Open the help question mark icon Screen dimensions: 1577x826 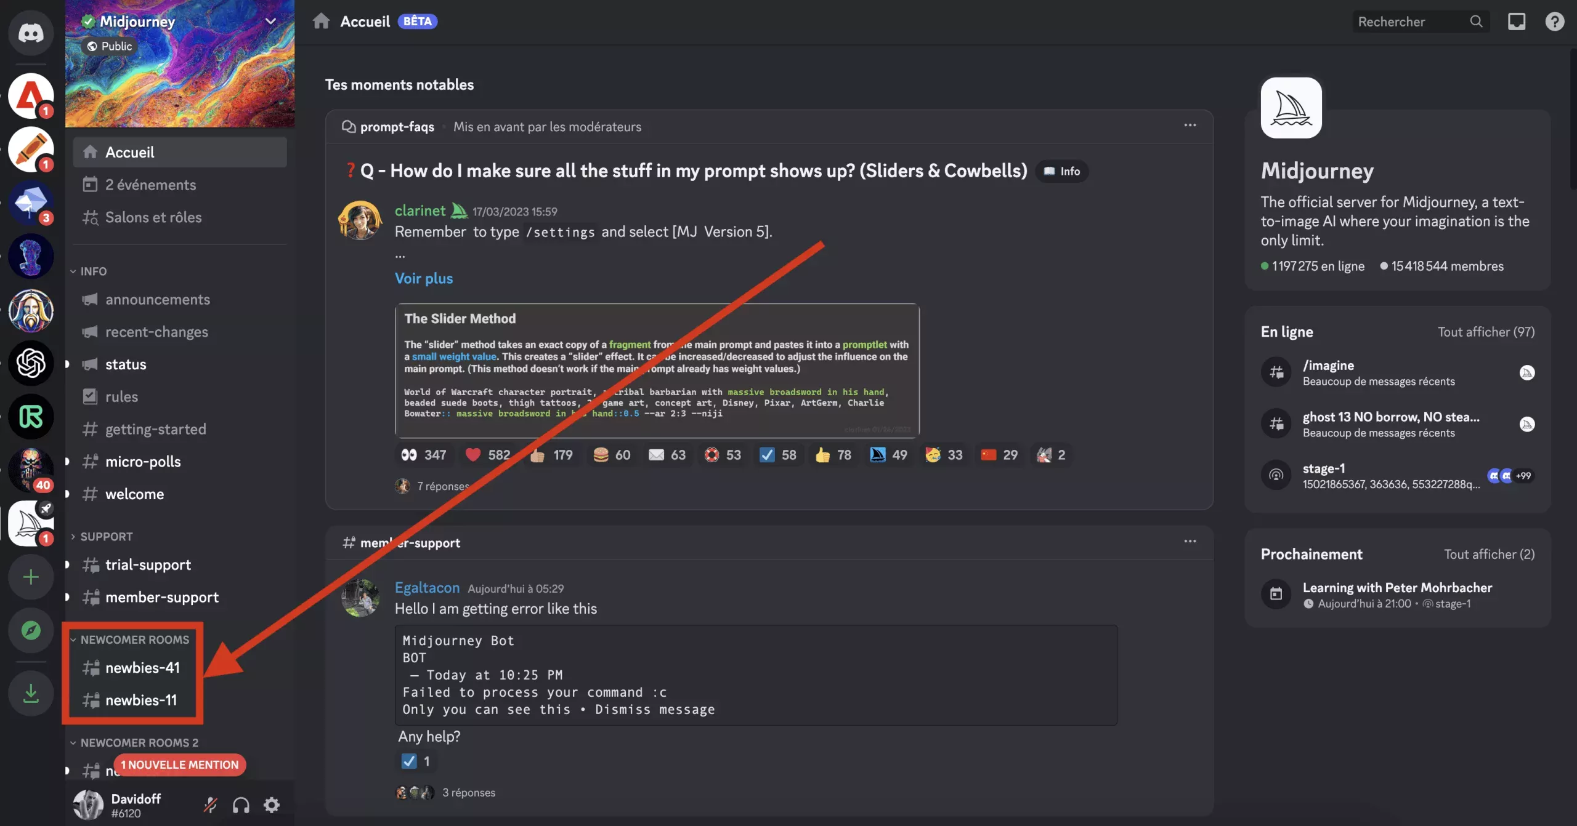point(1555,22)
